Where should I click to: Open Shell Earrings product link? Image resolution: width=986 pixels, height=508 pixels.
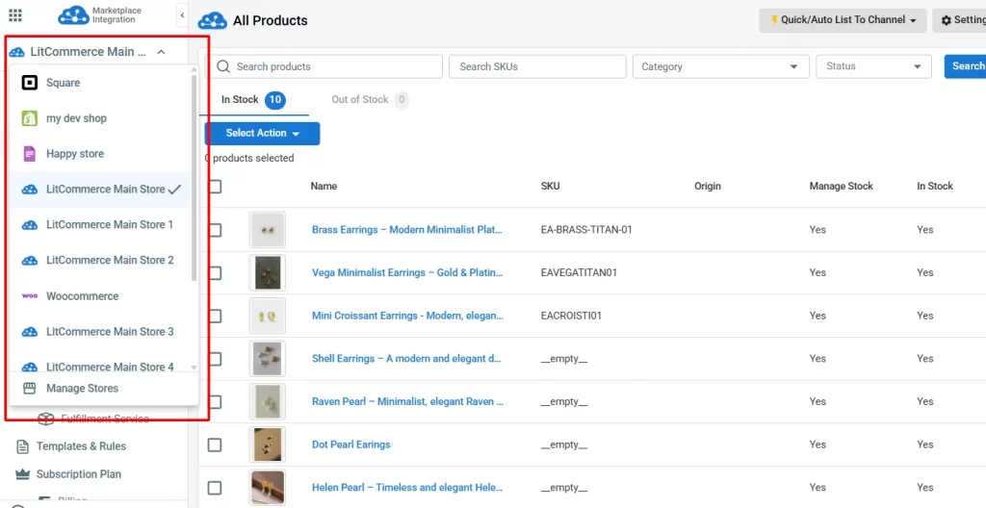(x=407, y=359)
